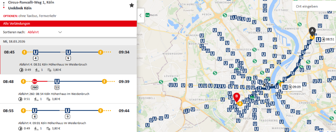Click the red Bus 260 icon in 08:48 connection

coord(34,82)
